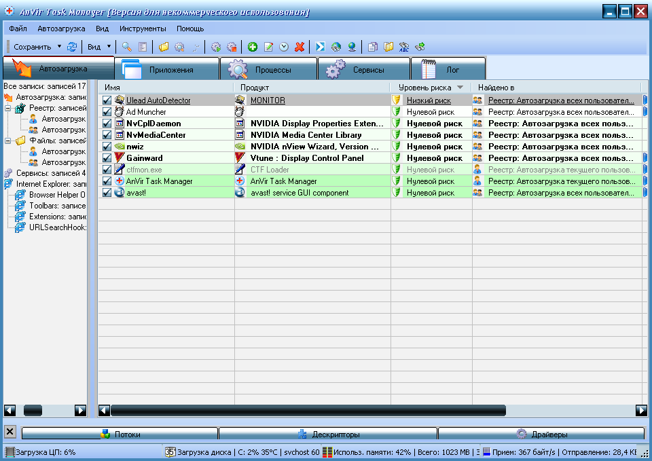Click the globe with binoculars icon

(x=336, y=47)
